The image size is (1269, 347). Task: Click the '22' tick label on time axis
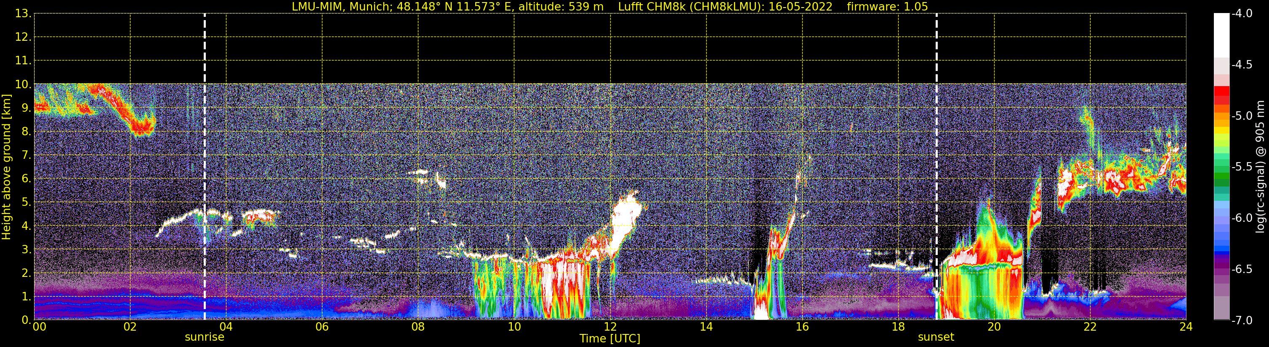click(1090, 327)
